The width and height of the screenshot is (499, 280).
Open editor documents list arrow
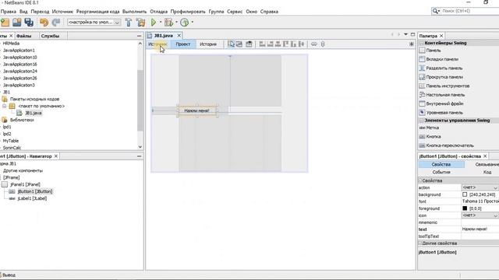pyautogui.click(x=405, y=34)
